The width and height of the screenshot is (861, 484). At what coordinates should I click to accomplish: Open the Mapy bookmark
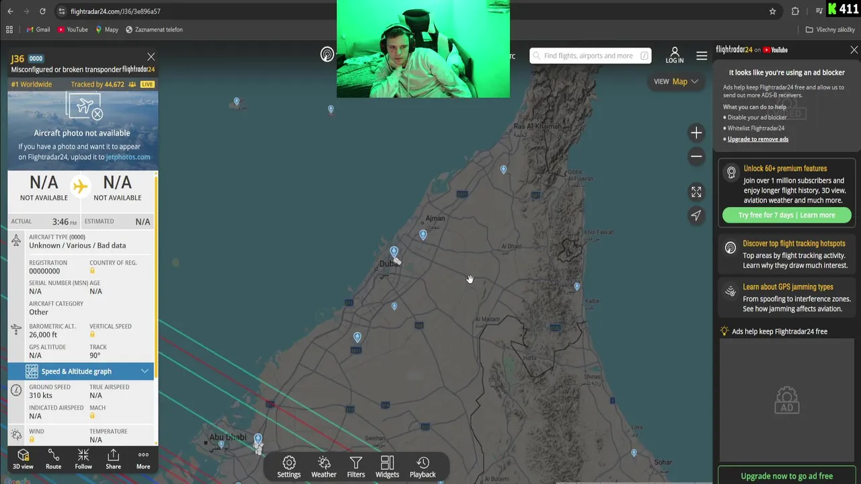point(107,30)
